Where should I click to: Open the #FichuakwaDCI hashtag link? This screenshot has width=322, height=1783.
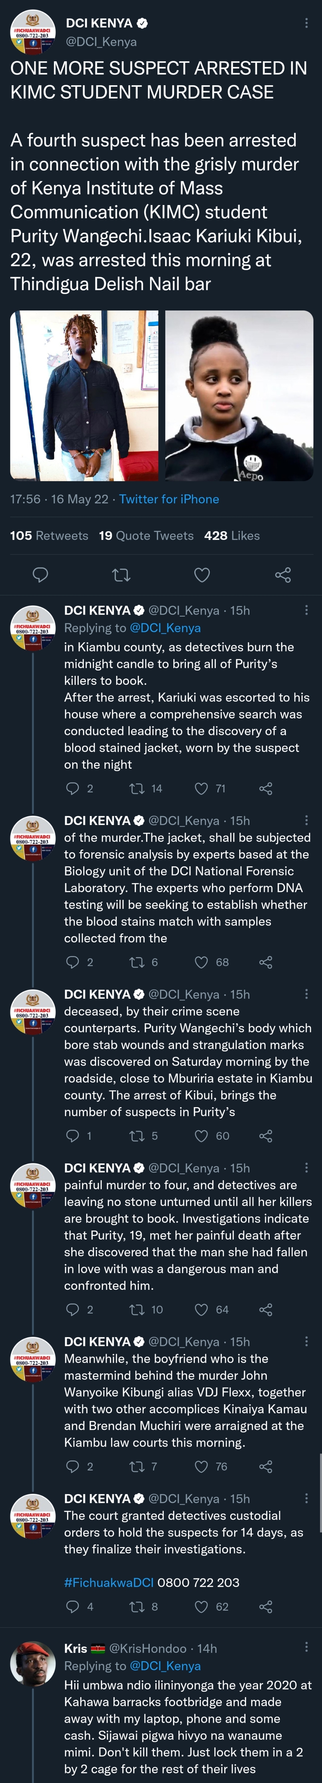coord(109,1582)
